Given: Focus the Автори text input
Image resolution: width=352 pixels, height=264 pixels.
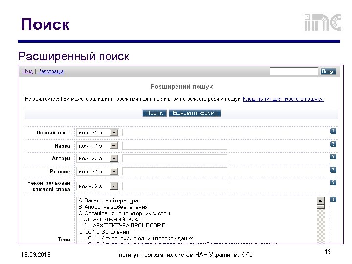Looking at the screenshot, I should [x=175, y=158].
